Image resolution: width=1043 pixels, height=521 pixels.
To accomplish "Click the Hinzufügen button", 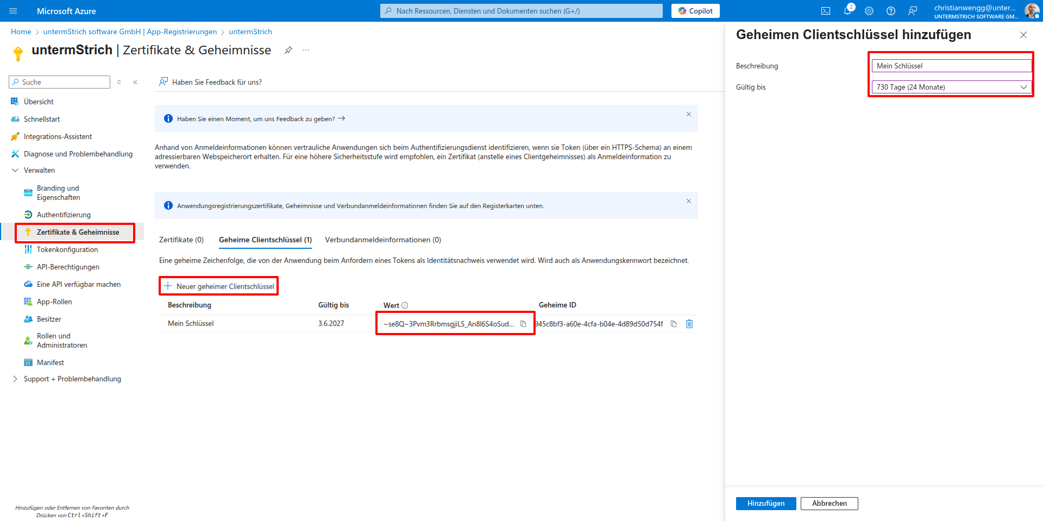I will tap(765, 503).
